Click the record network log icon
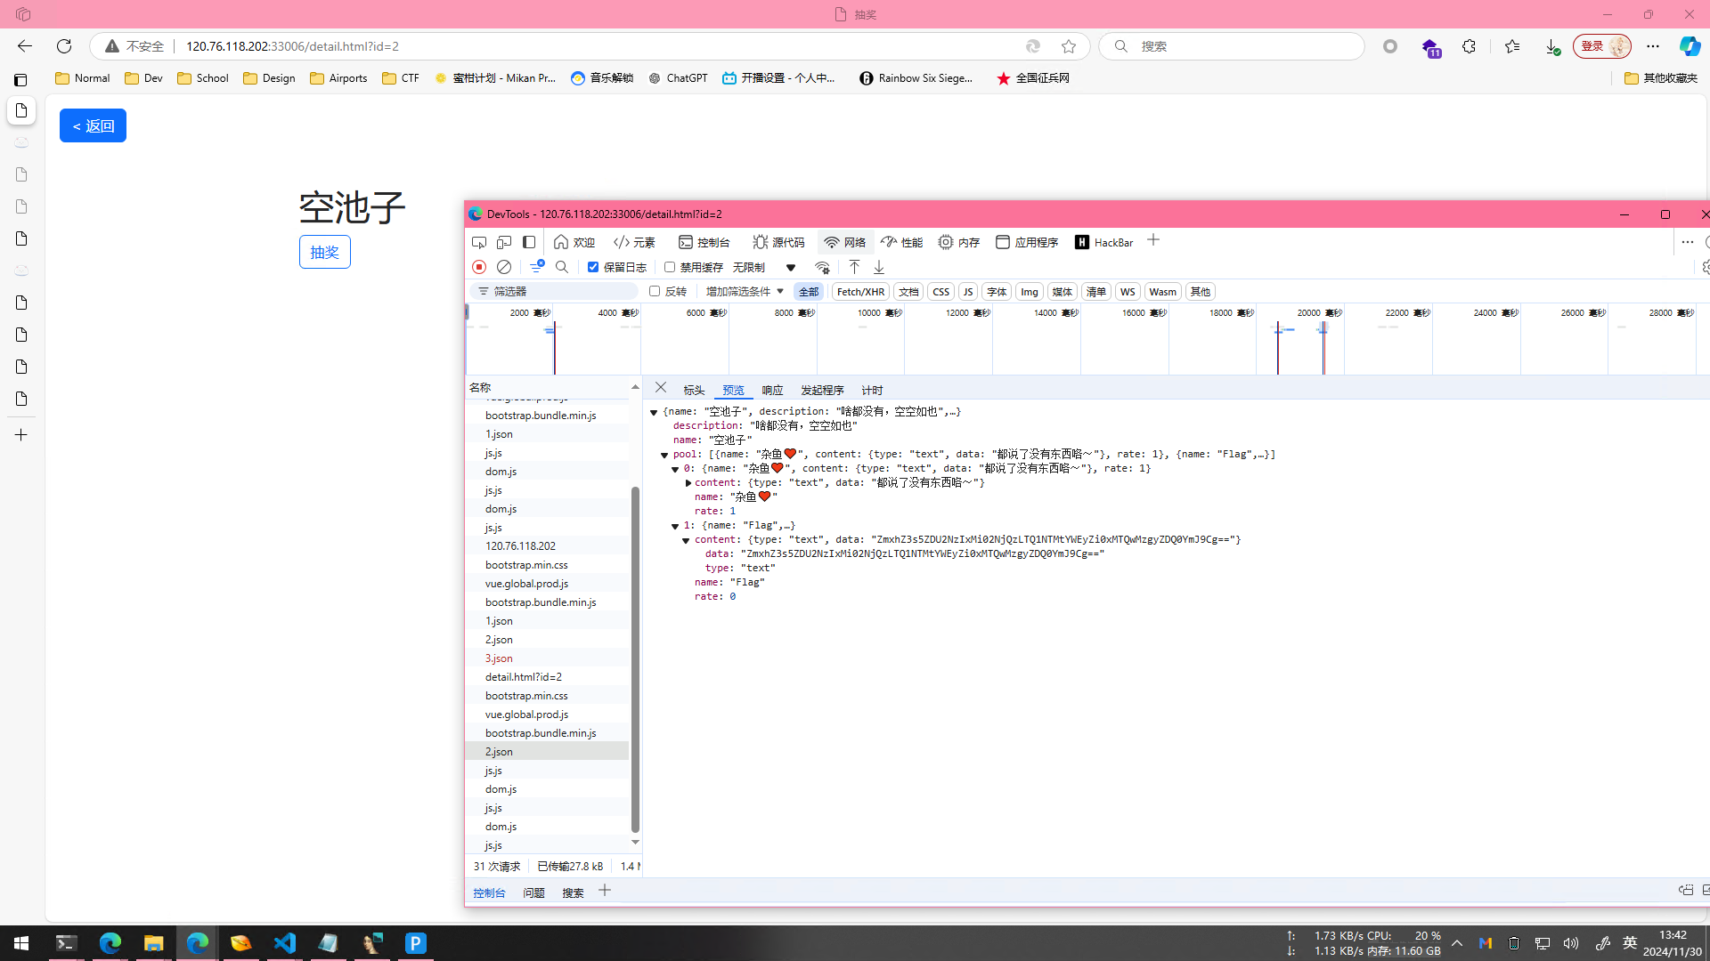Image resolution: width=1710 pixels, height=961 pixels. pyautogui.click(x=479, y=267)
